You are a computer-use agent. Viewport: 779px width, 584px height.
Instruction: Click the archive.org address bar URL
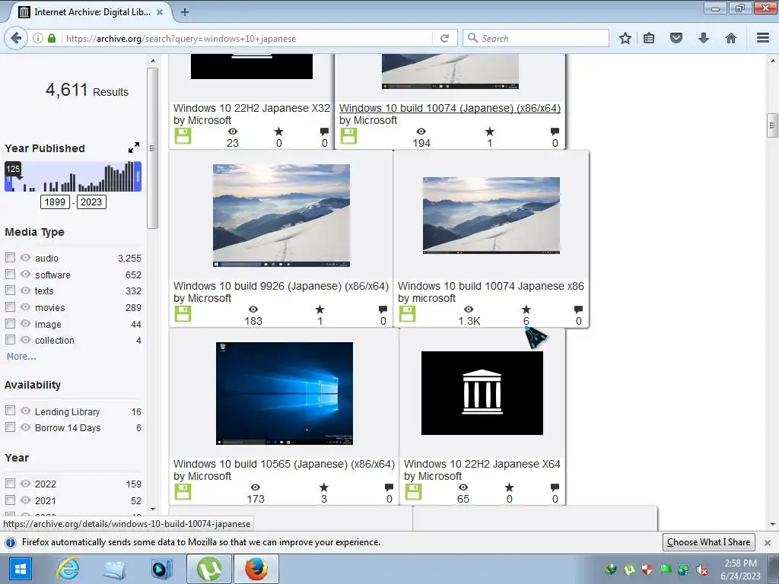coord(181,38)
